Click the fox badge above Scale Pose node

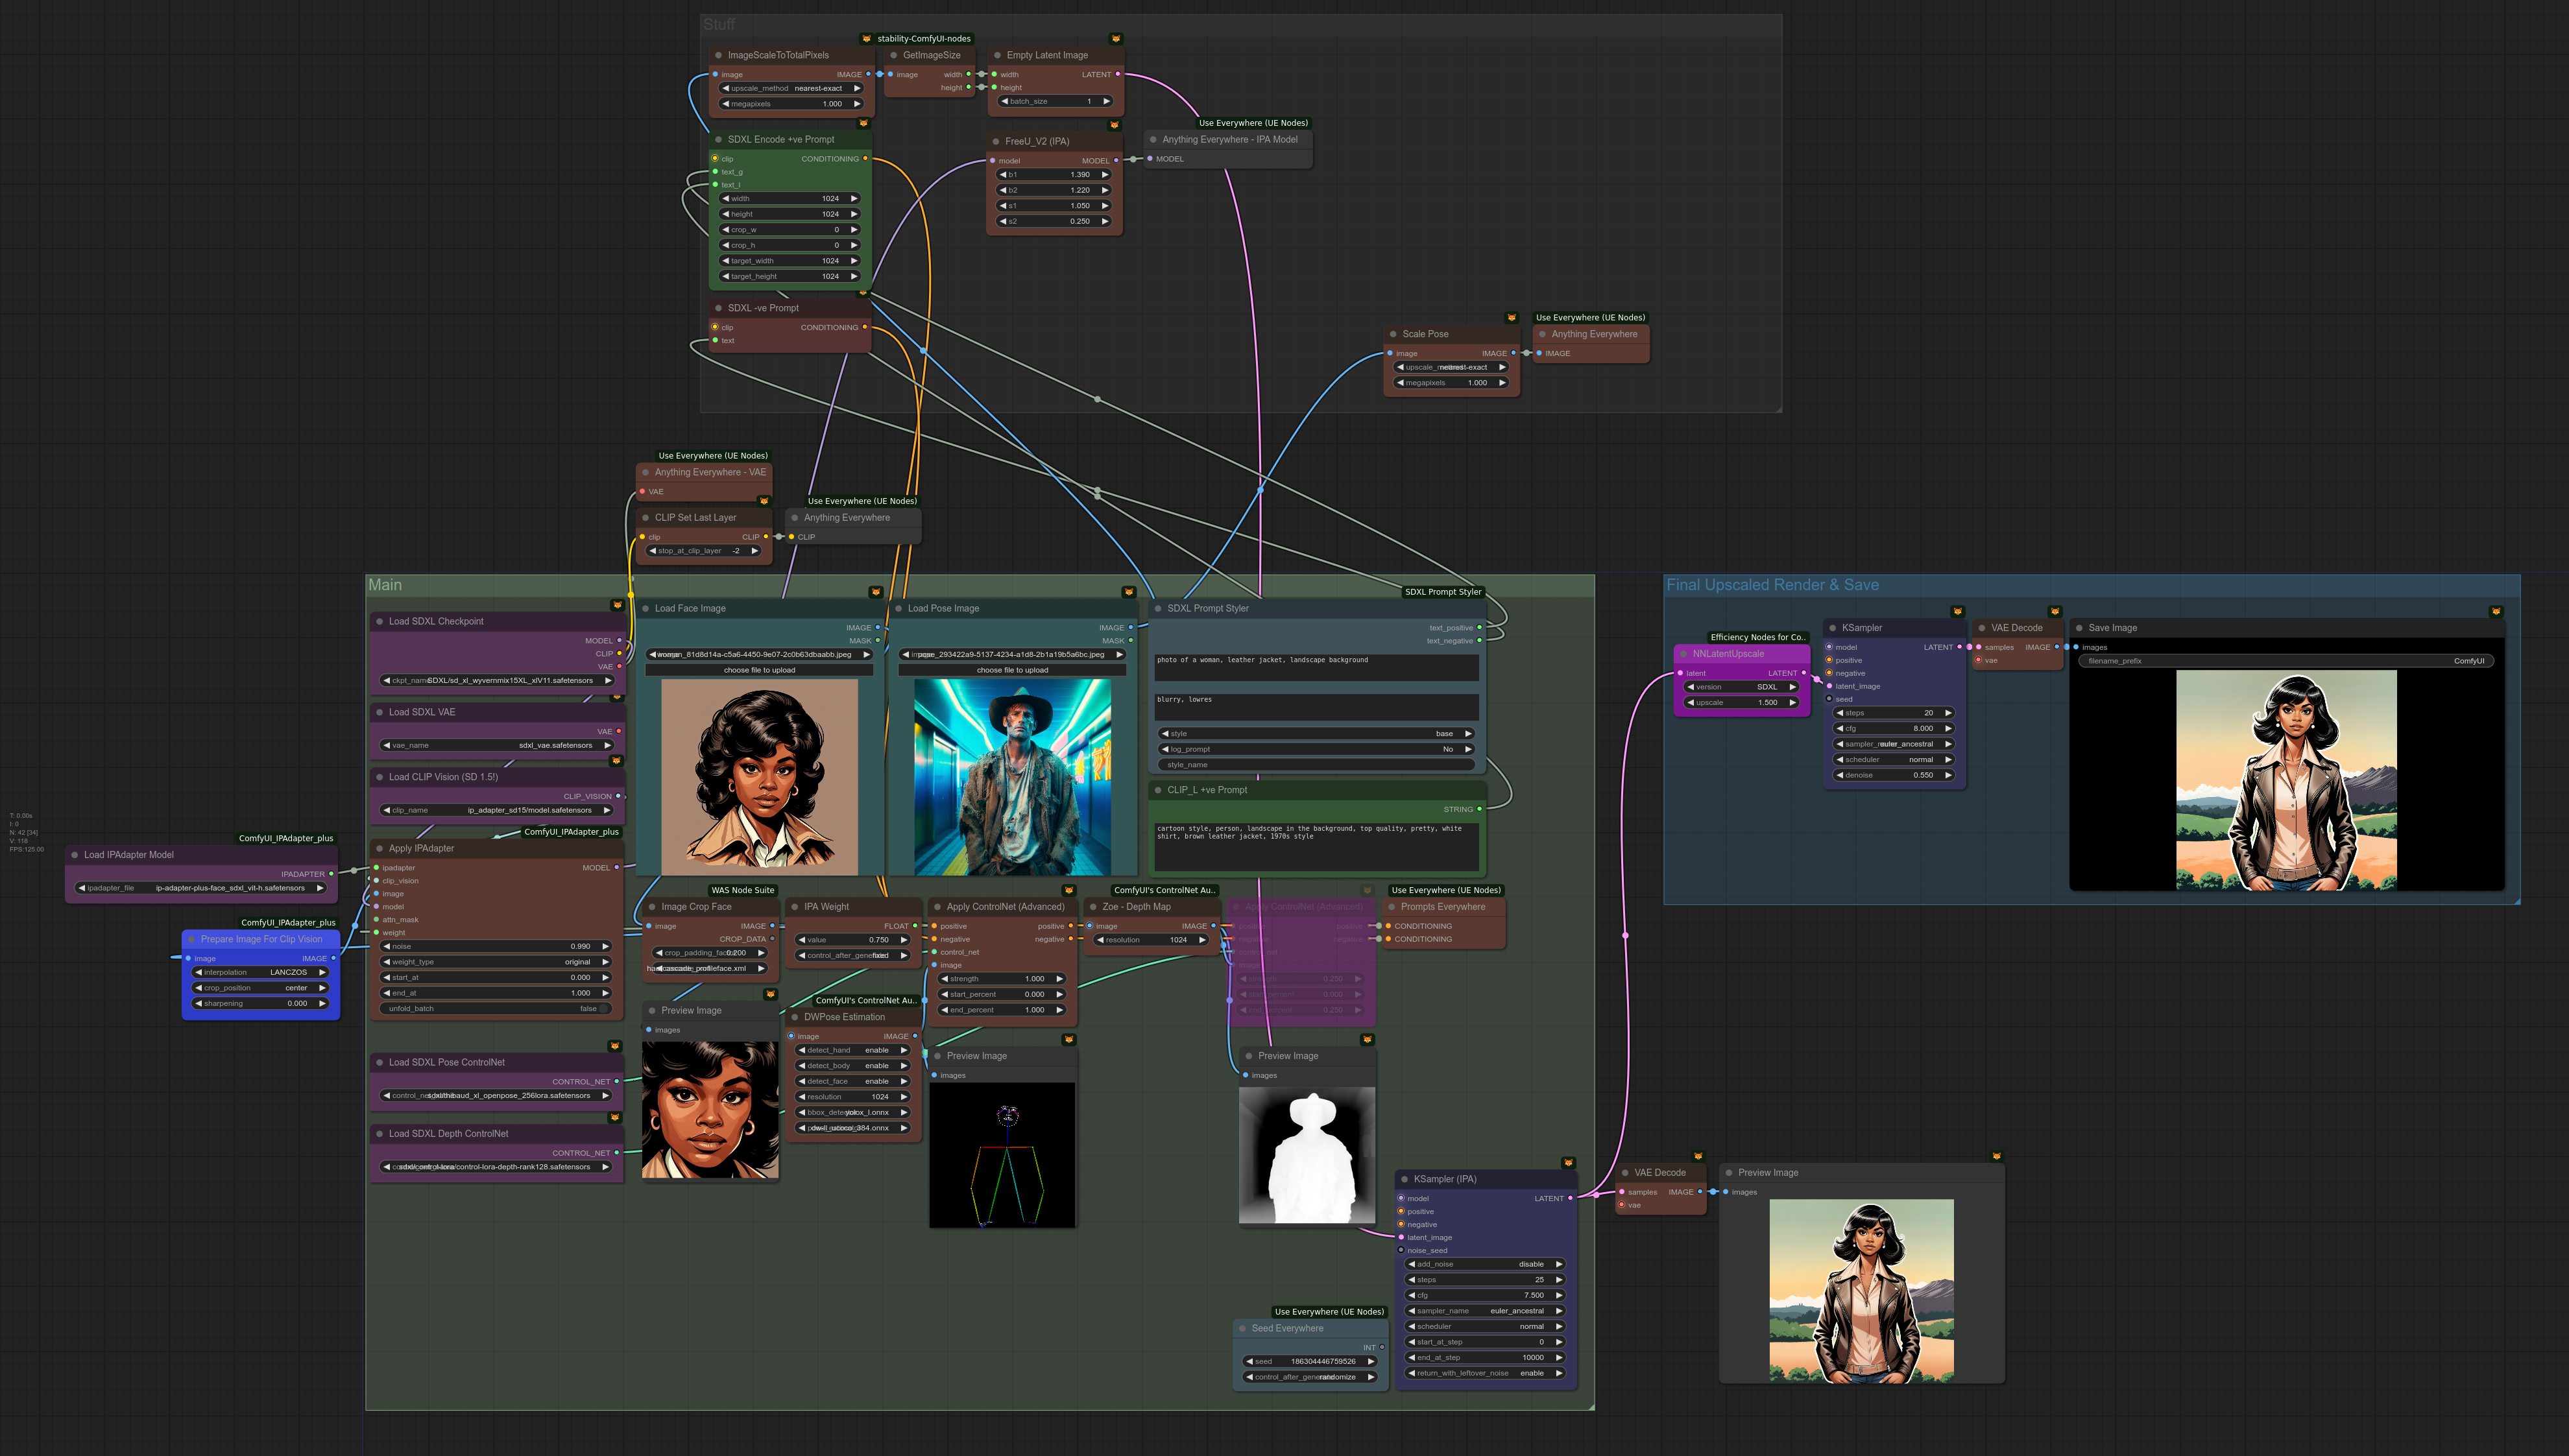coord(1511,318)
